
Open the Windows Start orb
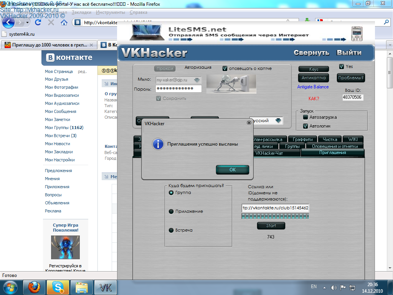point(10,287)
